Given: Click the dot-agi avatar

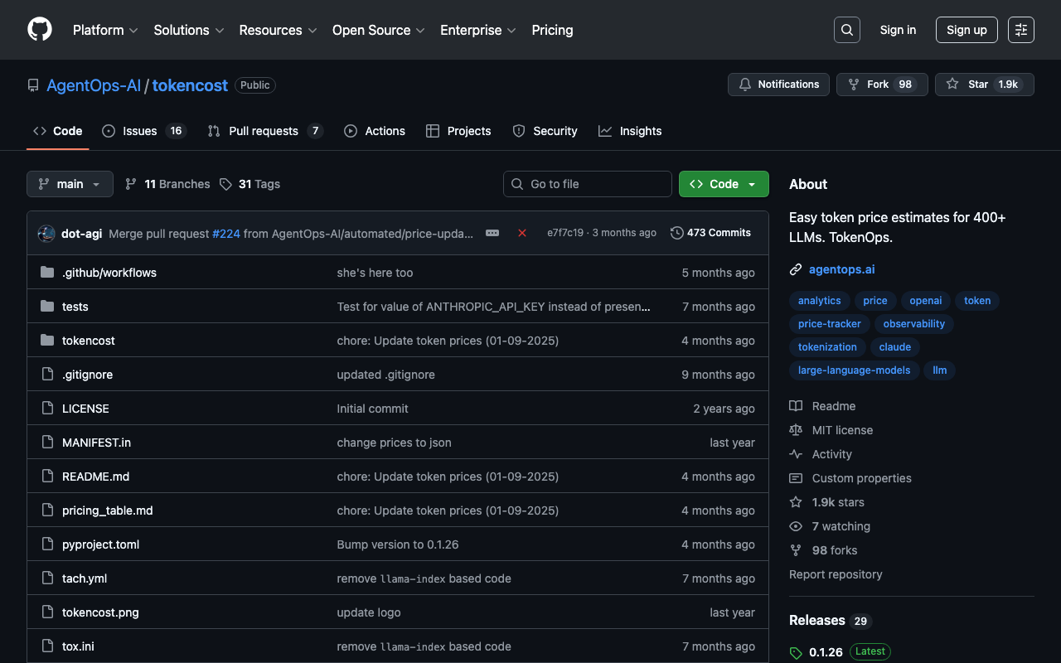Looking at the screenshot, I should [46, 234].
